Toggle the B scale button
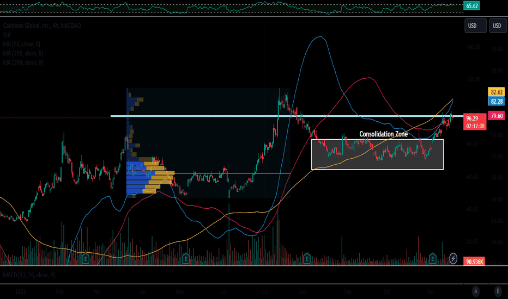This screenshot has width=508, height=299. click(x=498, y=291)
